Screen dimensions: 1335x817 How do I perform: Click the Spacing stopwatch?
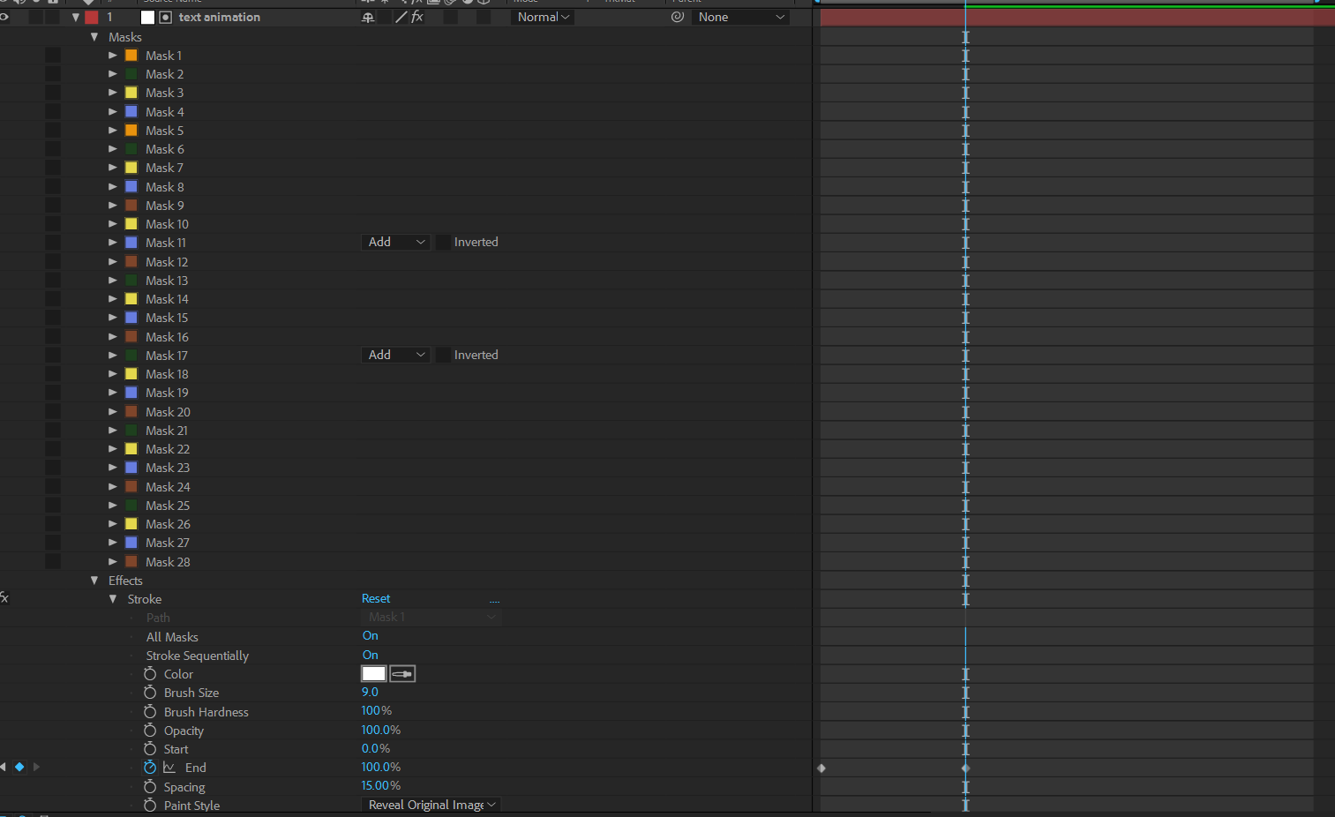pyautogui.click(x=150, y=786)
